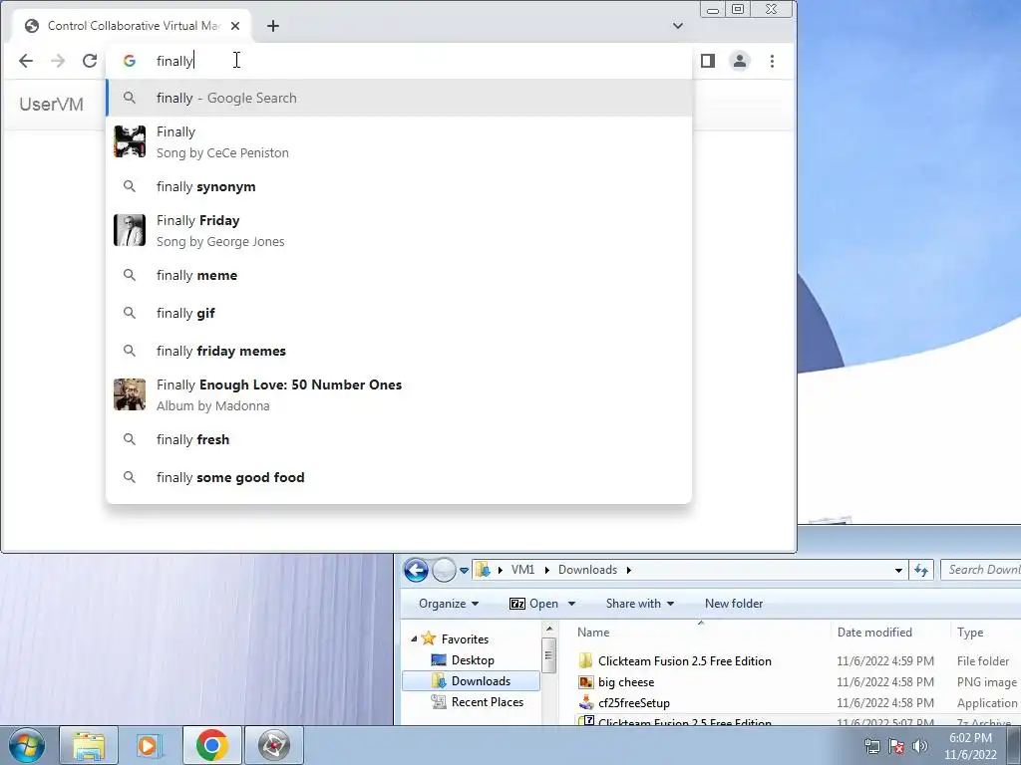This screenshot has height=765, width=1021.
Task: Click the Open button in Explorer toolbar
Action: pyautogui.click(x=534, y=604)
